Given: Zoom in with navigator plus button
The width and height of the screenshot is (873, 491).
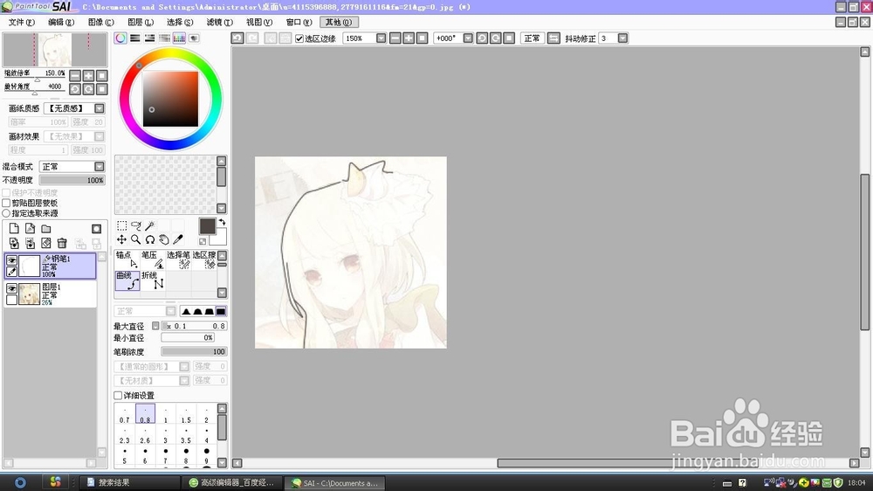Looking at the screenshot, I should pos(88,75).
